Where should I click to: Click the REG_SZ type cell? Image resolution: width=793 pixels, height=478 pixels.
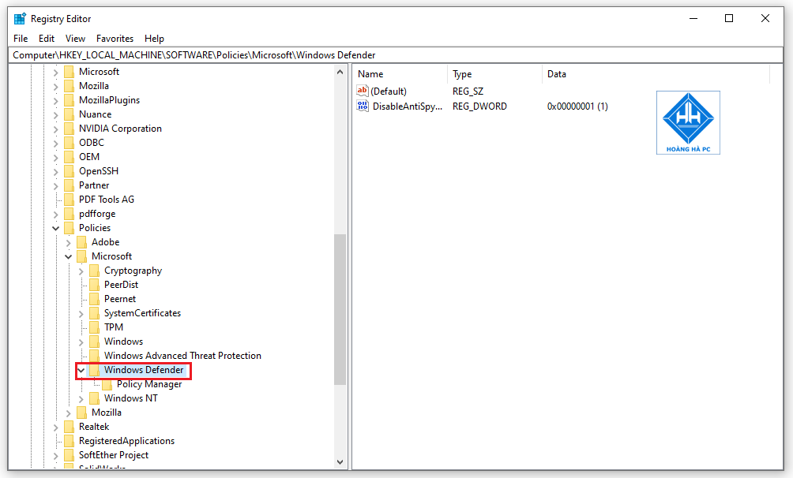468,91
